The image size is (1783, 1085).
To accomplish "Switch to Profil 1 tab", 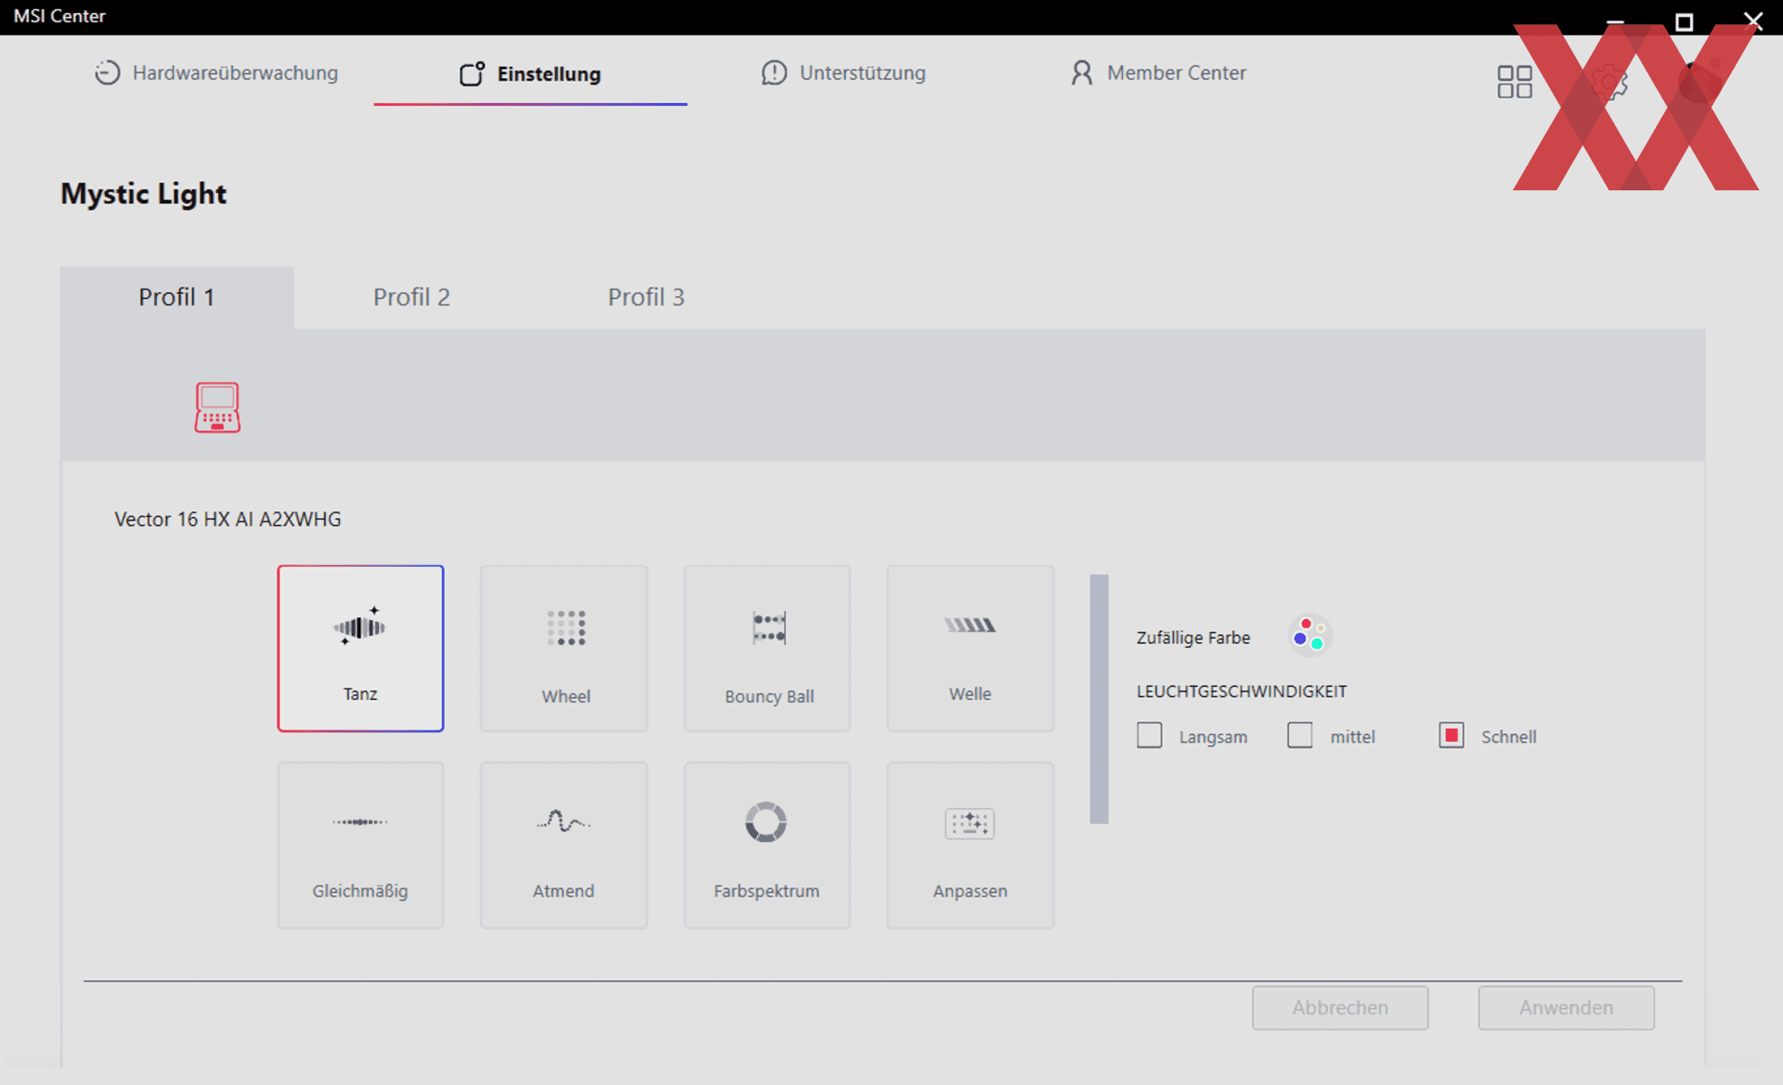I will [x=177, y=297].
